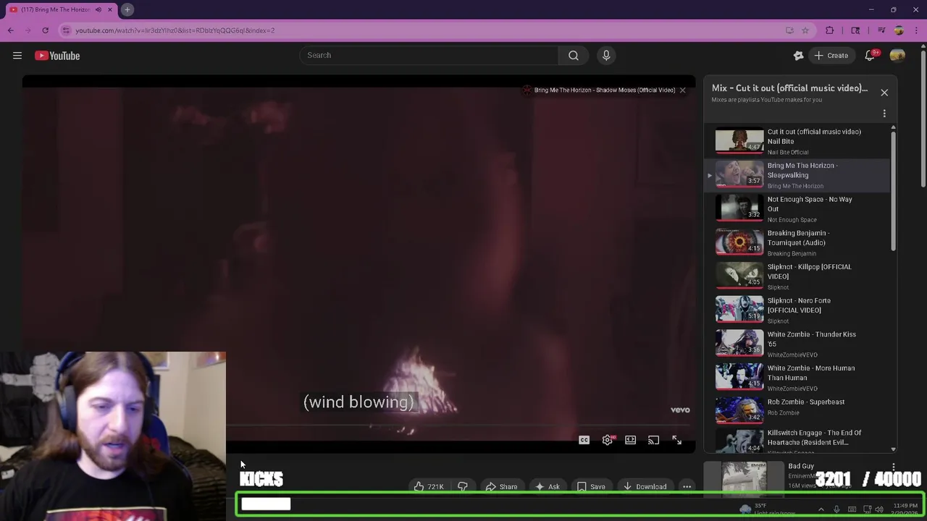Close the Mix playlist panel
The width and height of the screenshot is (927, 521).
click(x=884, y=93)
